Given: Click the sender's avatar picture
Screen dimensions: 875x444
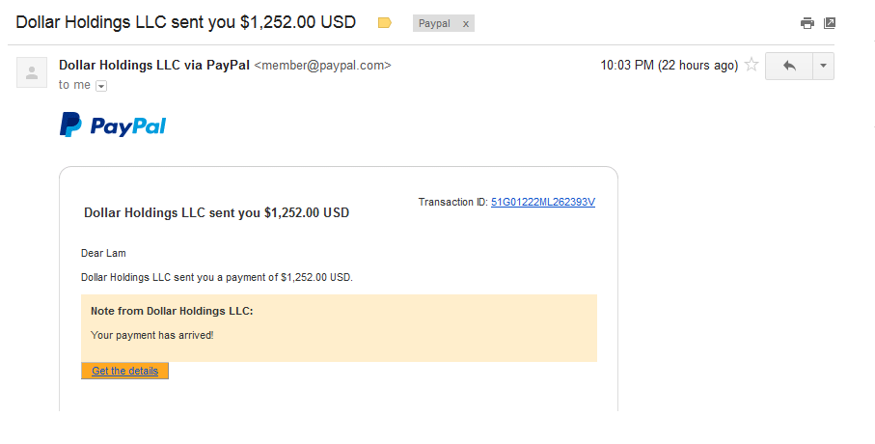Looking at the screenshot, I should [33, 72].
